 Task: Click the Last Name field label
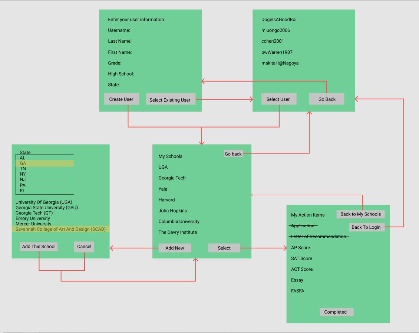(x=120, y=41)
